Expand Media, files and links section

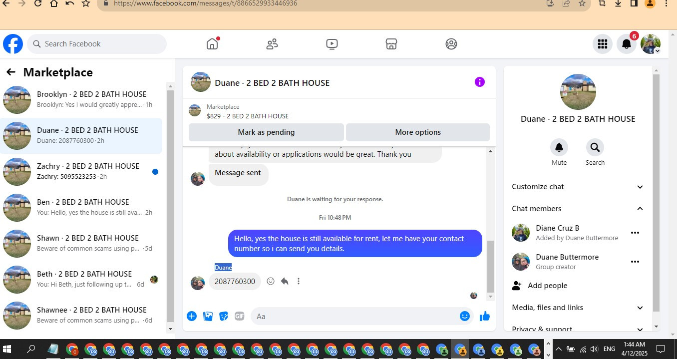coord(578,308)
